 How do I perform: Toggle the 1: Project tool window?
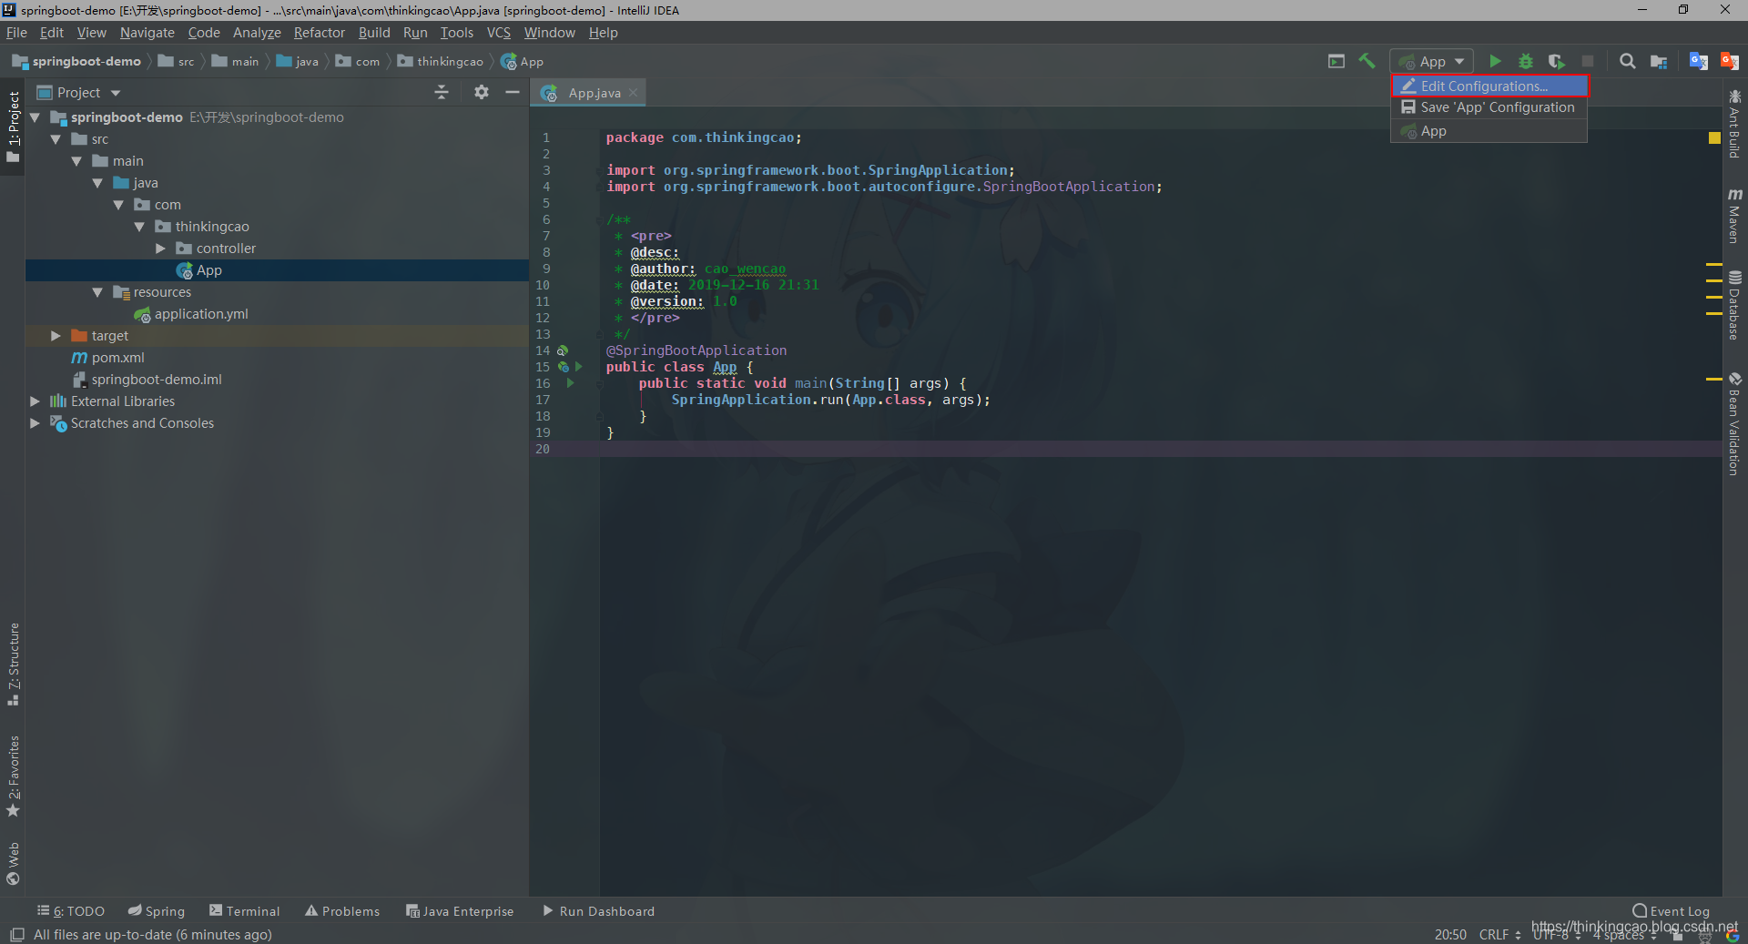point(13,127)
